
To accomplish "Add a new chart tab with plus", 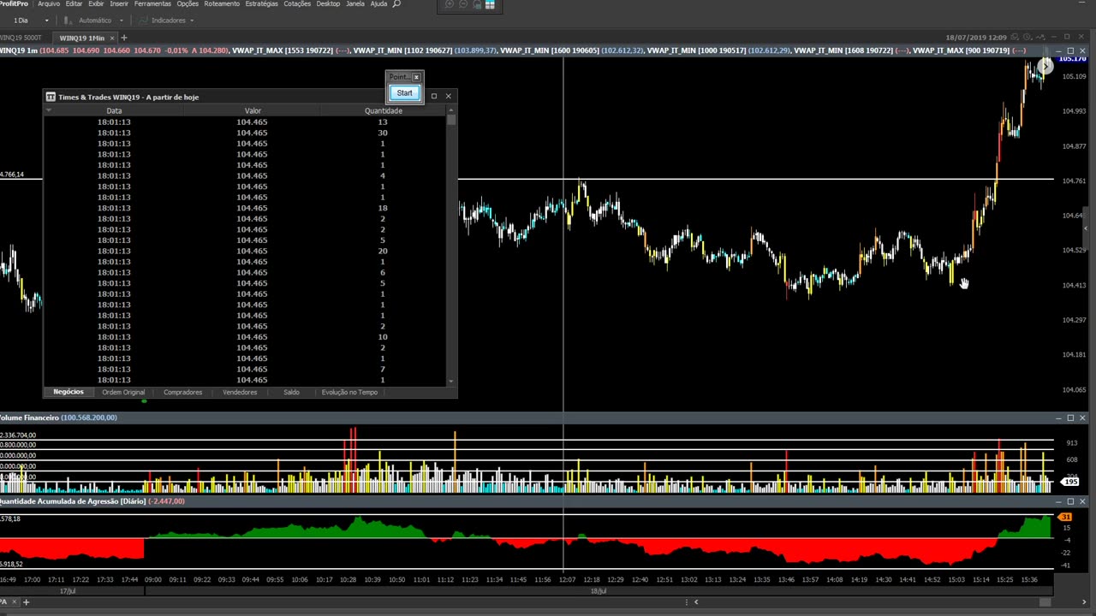I will pos(124,38).
